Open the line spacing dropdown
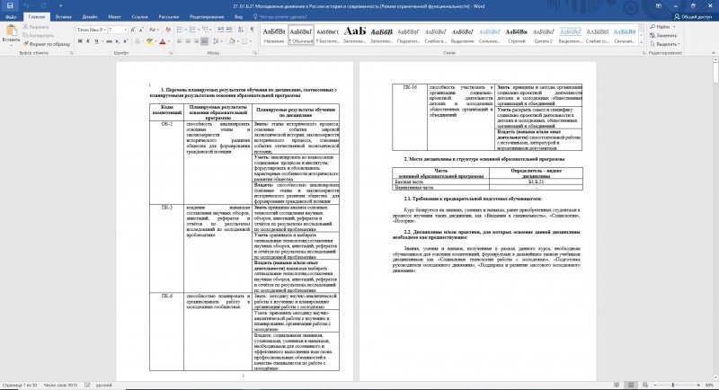The image size is (719, 390). click(x=217, y=41)
